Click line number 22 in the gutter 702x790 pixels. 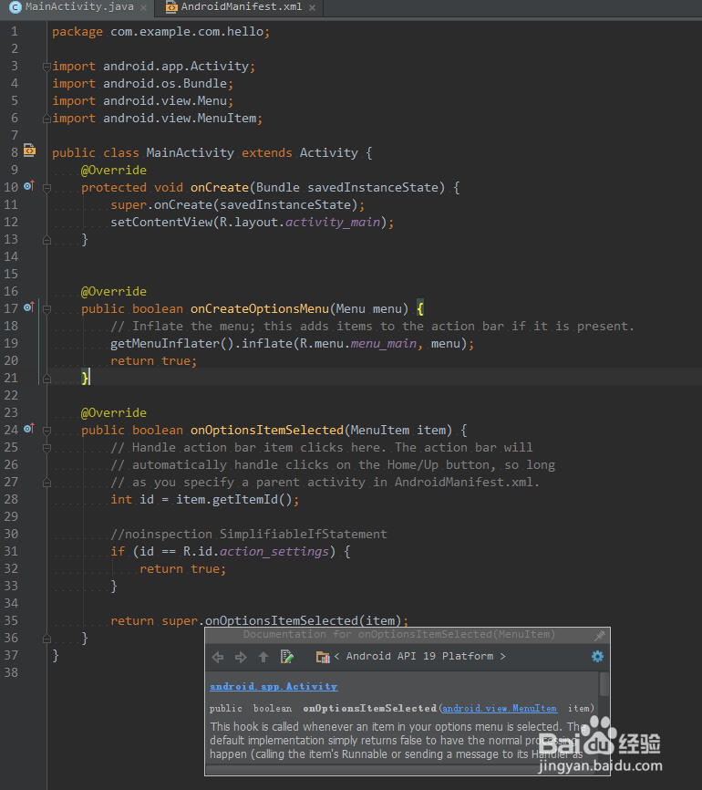[x=11, y=395]
